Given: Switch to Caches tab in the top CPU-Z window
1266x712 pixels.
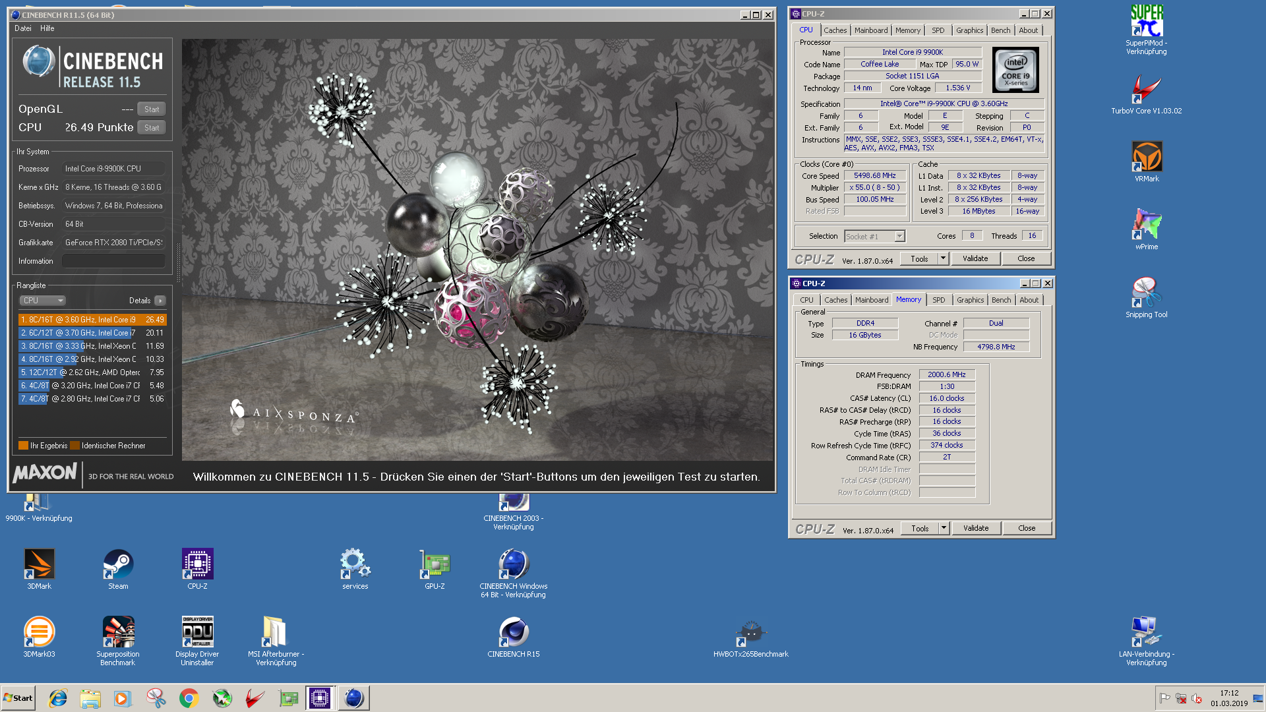Looking at the screenshot, I should coord(835,30).
